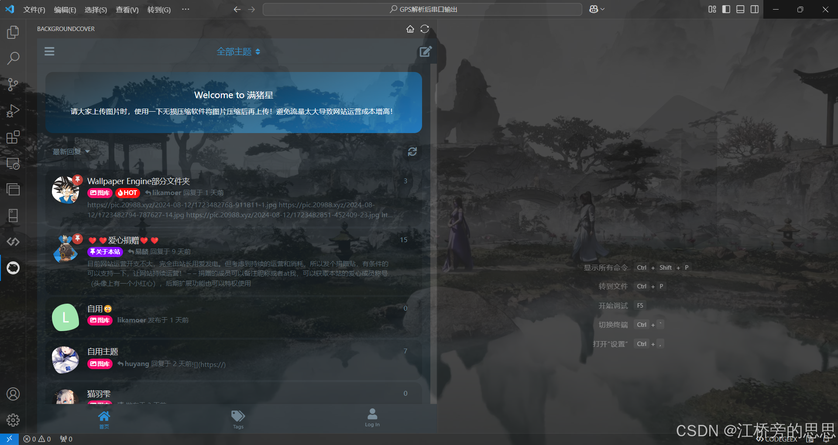Open the Log In tab at bottom
This screenshot has width=838, height=445.
[x=372, y=418]
